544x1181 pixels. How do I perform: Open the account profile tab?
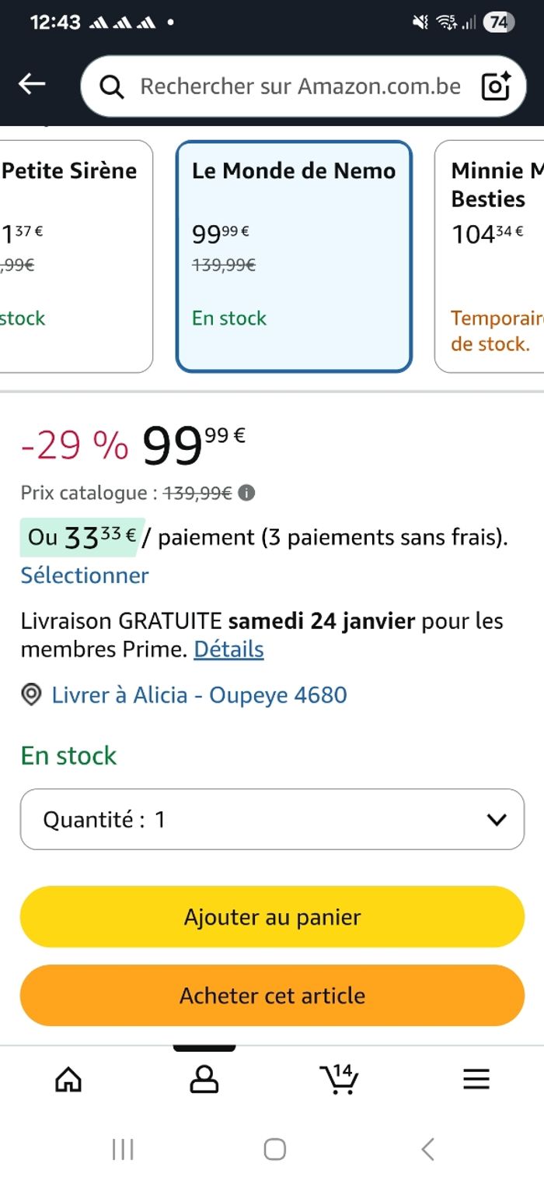point(204,1079)
